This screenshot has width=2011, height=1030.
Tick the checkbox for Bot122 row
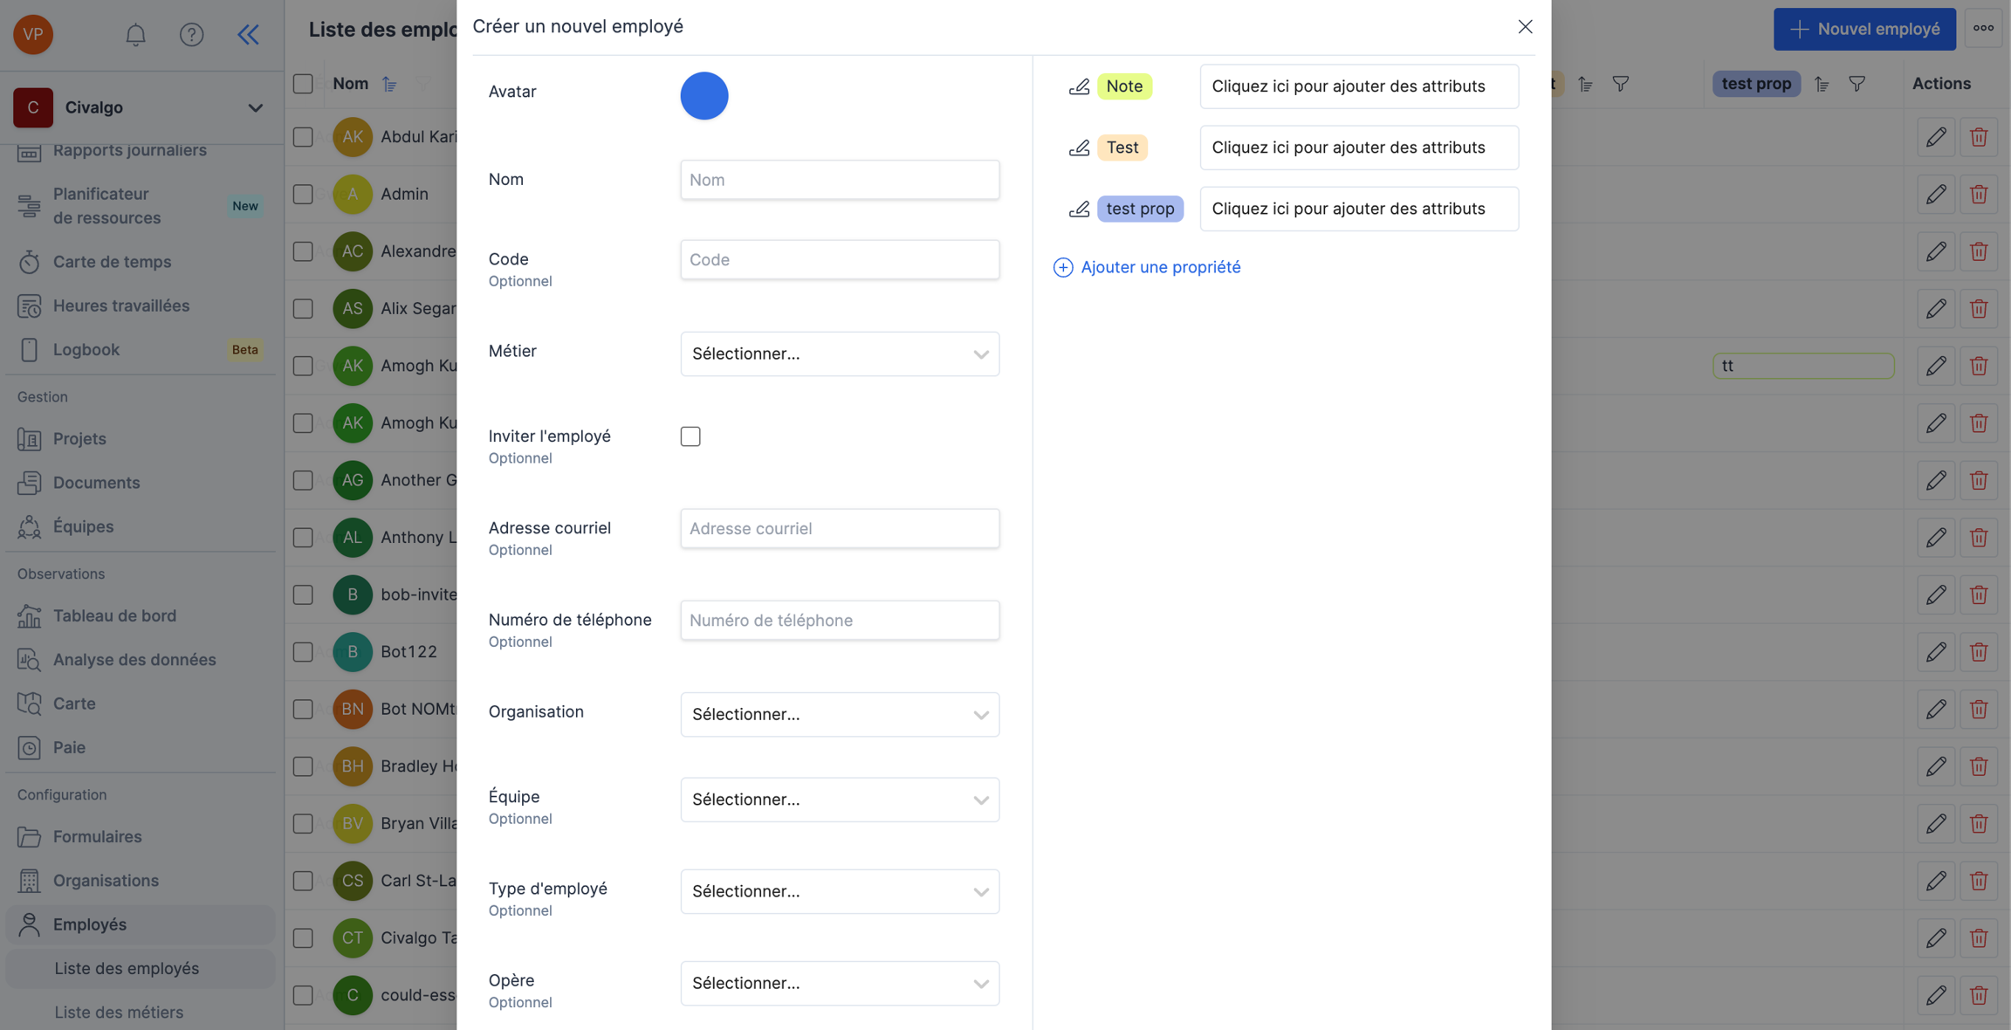click(x=303, y=652)
